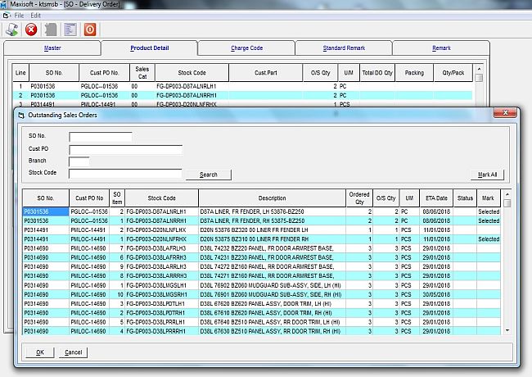This screenshot has height=377, width=532.
Task: Click the Mark All button
Action: click(x=489, y=175)
